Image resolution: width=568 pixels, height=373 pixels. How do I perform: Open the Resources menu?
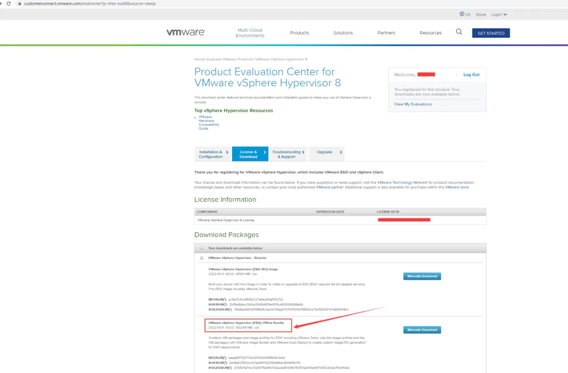[431, 33]
